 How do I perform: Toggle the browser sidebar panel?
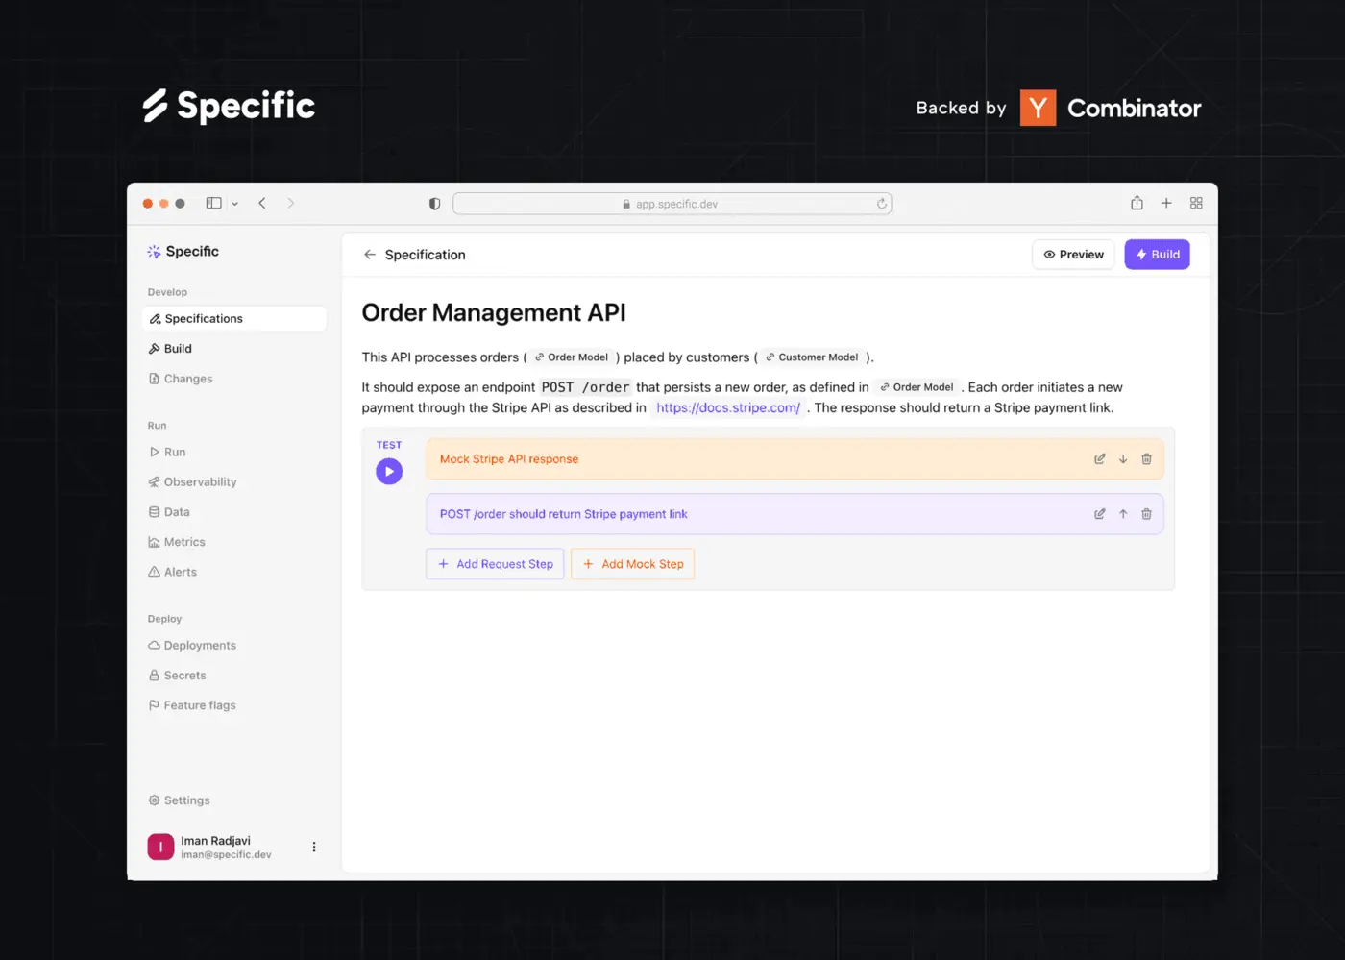coord(214,204)
